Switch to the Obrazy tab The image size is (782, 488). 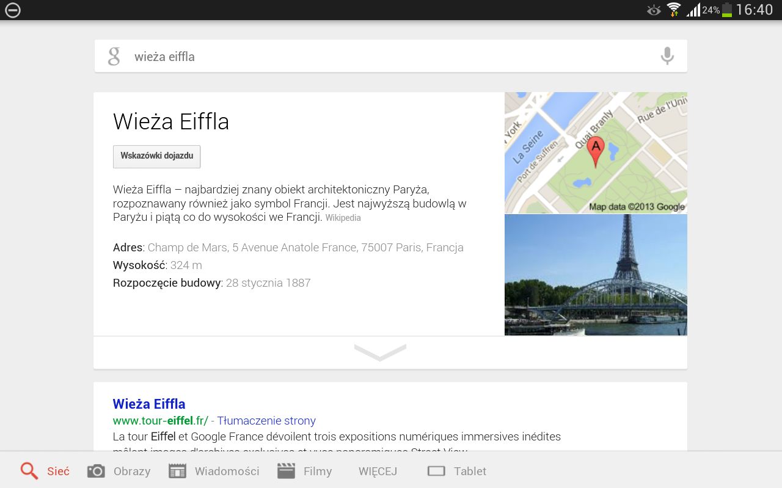coord(132,471)
